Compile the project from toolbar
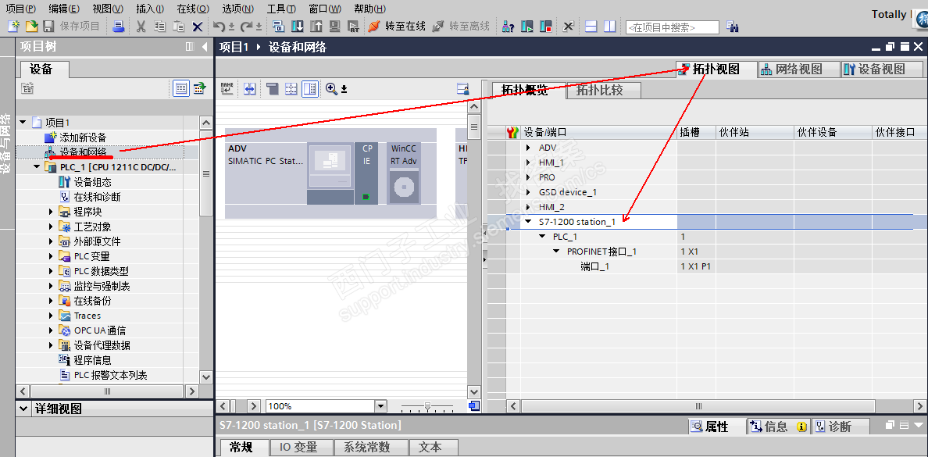The image size is (928, 457). pos(278,27)
